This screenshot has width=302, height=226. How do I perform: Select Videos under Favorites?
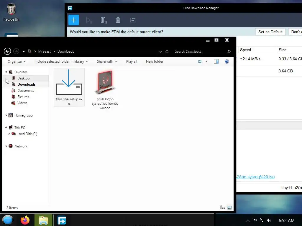pyautogui.click(x=22, y=103)
